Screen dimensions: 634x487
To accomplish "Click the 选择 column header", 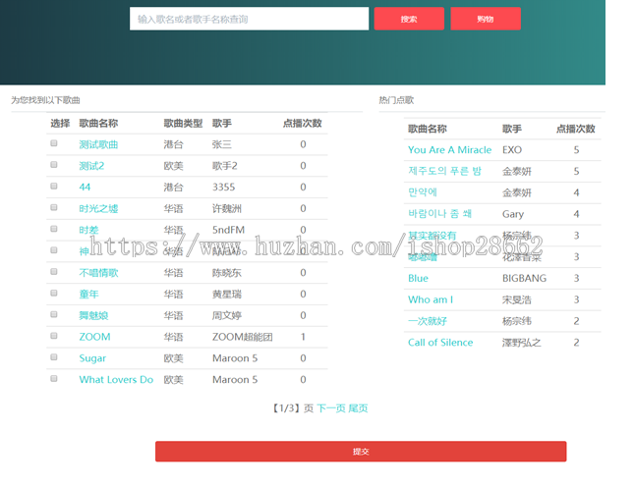I will [x=60, y=123].
